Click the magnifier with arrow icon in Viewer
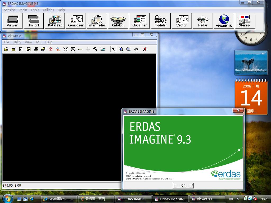 coord(58,49)
